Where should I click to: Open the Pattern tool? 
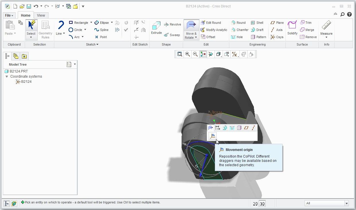259,37
